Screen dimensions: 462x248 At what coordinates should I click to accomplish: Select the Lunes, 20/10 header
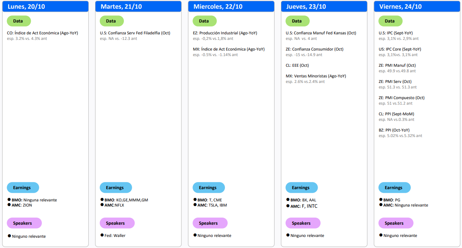pos(45,6)
